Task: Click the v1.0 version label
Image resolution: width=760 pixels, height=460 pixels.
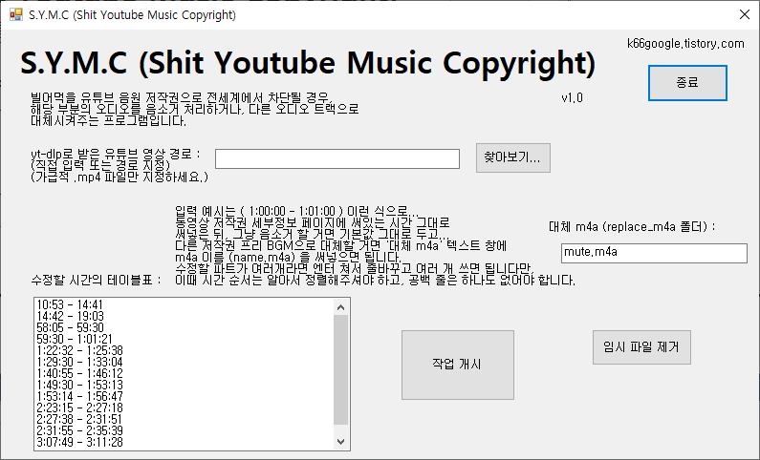Action: [572, 98]
